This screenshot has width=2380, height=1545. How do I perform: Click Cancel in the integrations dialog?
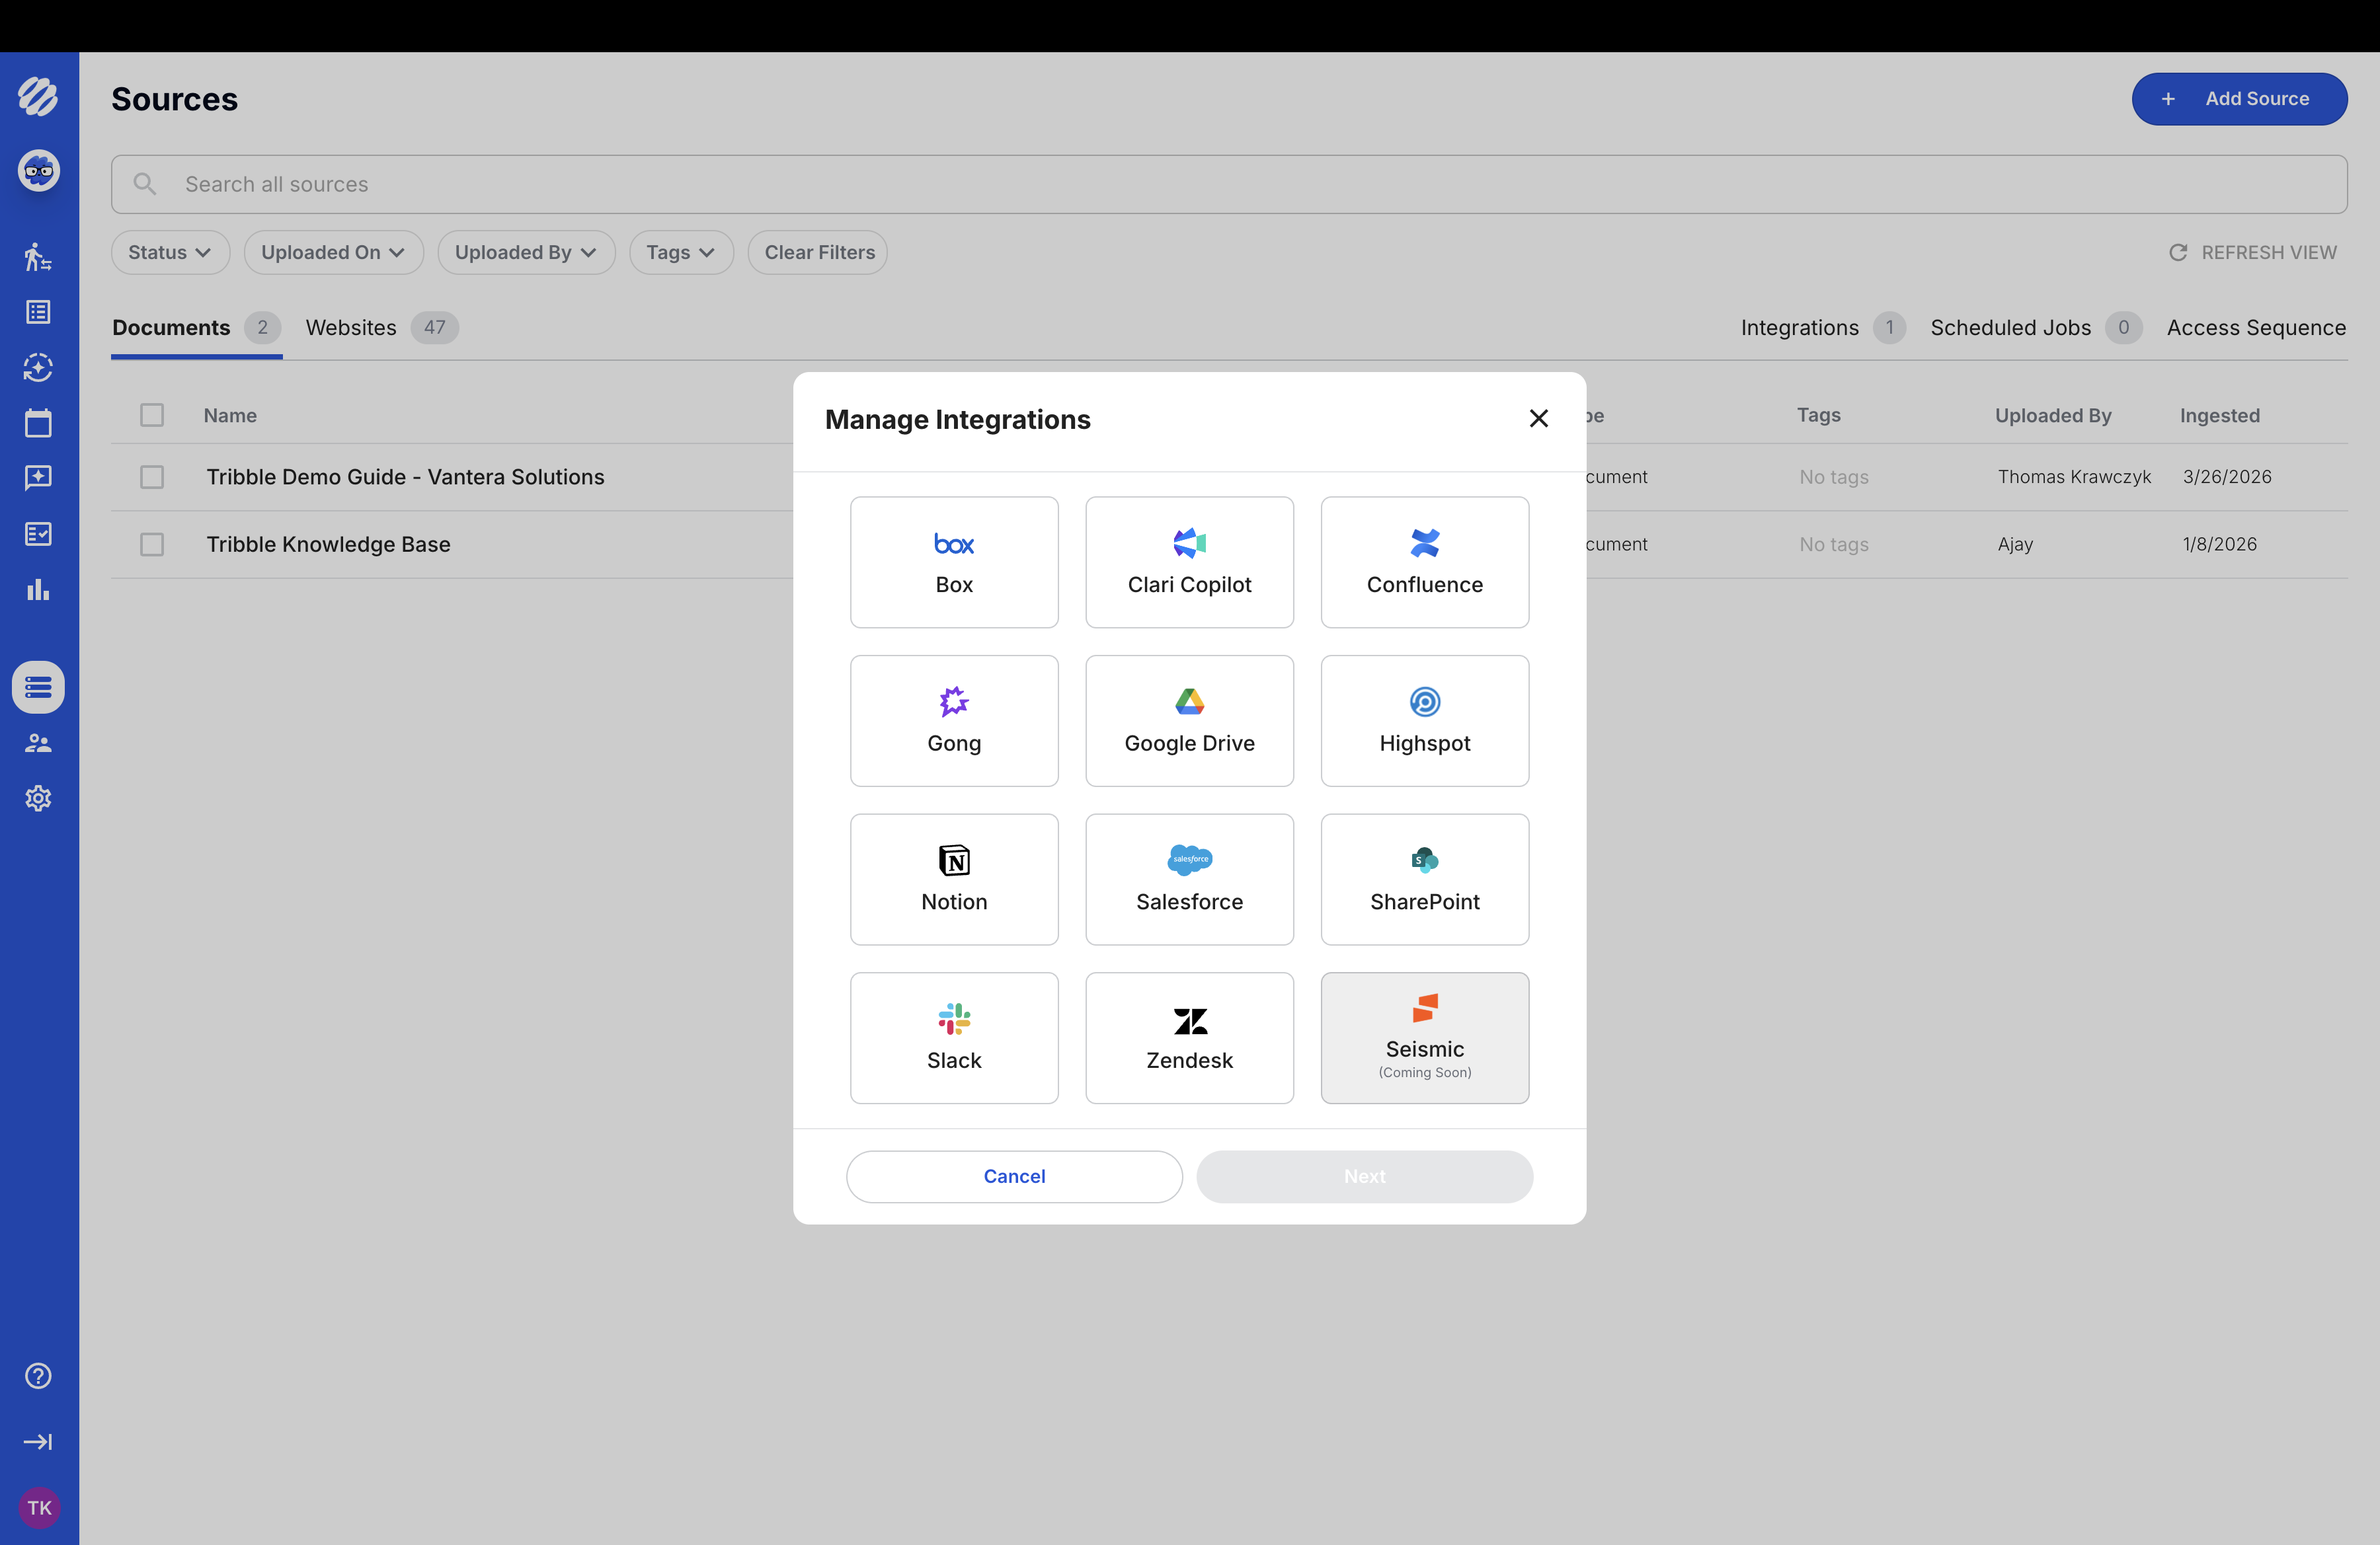(x=1014, y=1176)
